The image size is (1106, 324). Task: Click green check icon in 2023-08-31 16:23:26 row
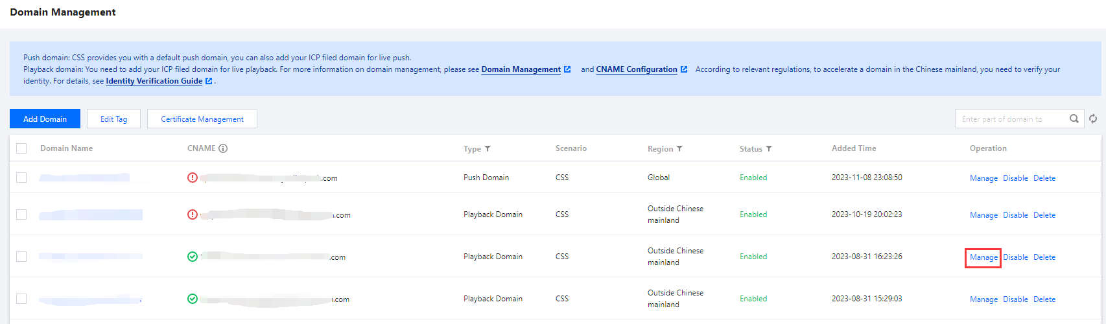[x=193, y=257]
